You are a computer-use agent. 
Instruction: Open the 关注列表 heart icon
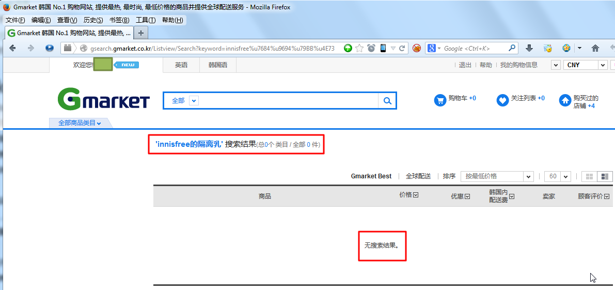502,100
